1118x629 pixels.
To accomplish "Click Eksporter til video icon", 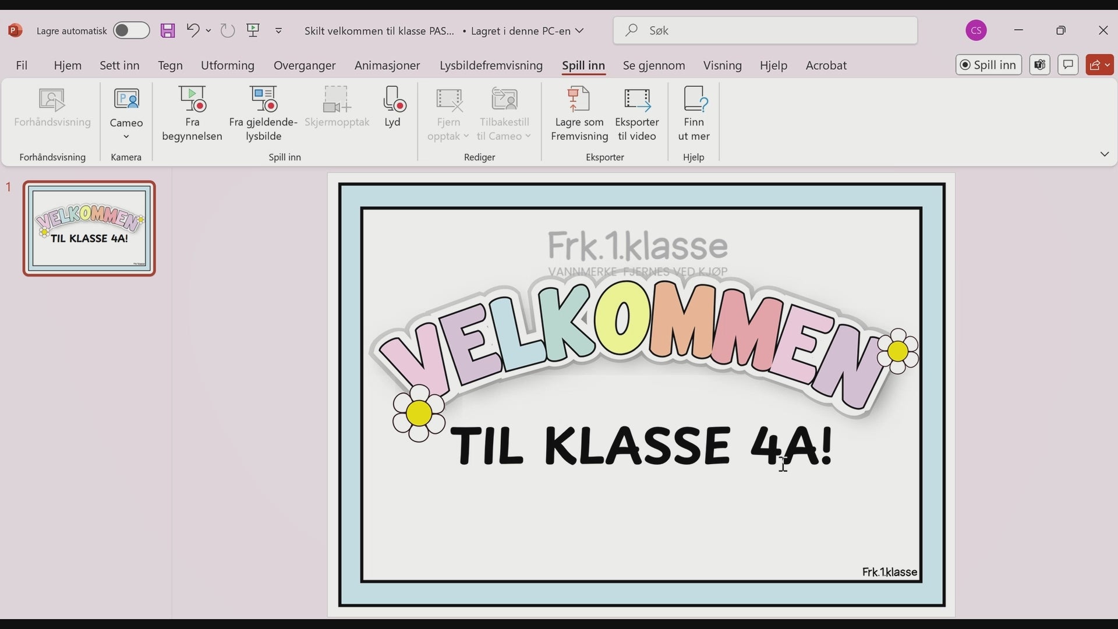I will 637,100.
